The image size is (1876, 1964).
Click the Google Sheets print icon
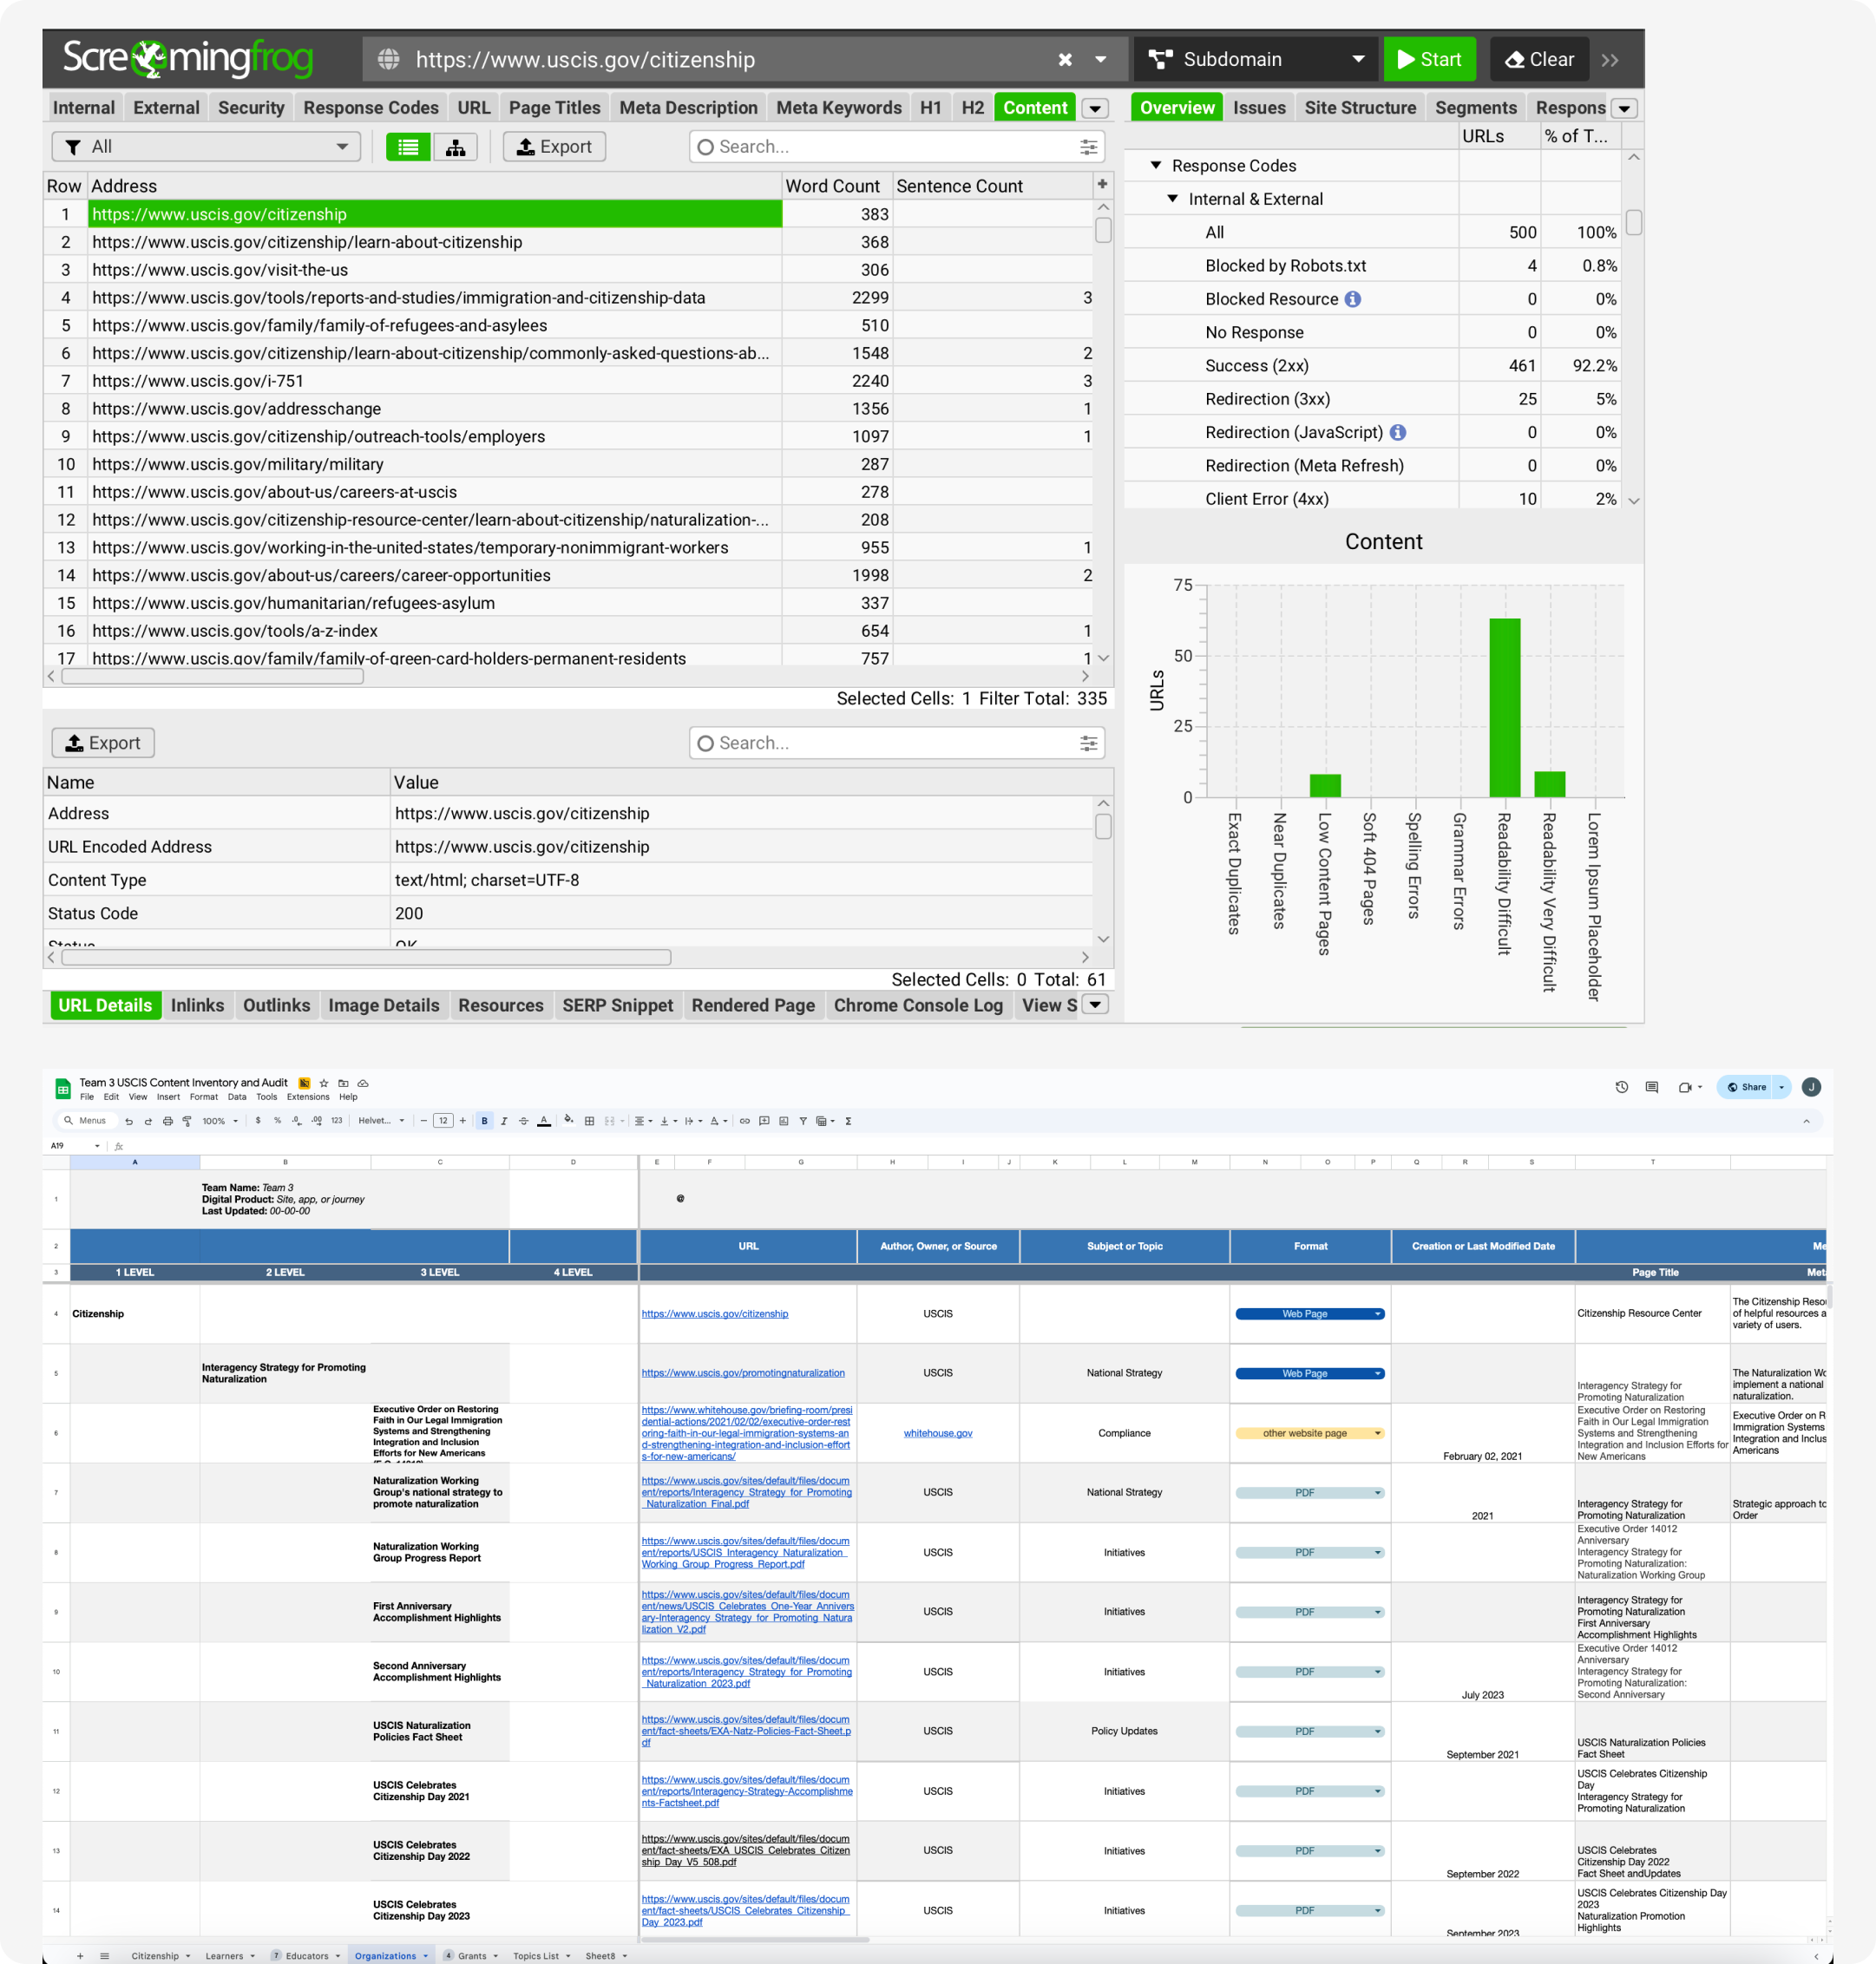tap(167, 1122)
